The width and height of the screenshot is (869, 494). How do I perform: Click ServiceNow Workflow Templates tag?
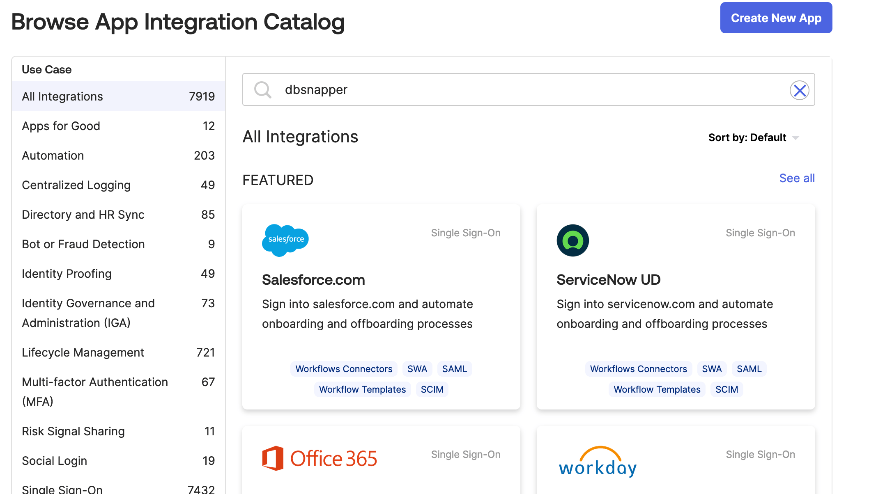point(657,389)
